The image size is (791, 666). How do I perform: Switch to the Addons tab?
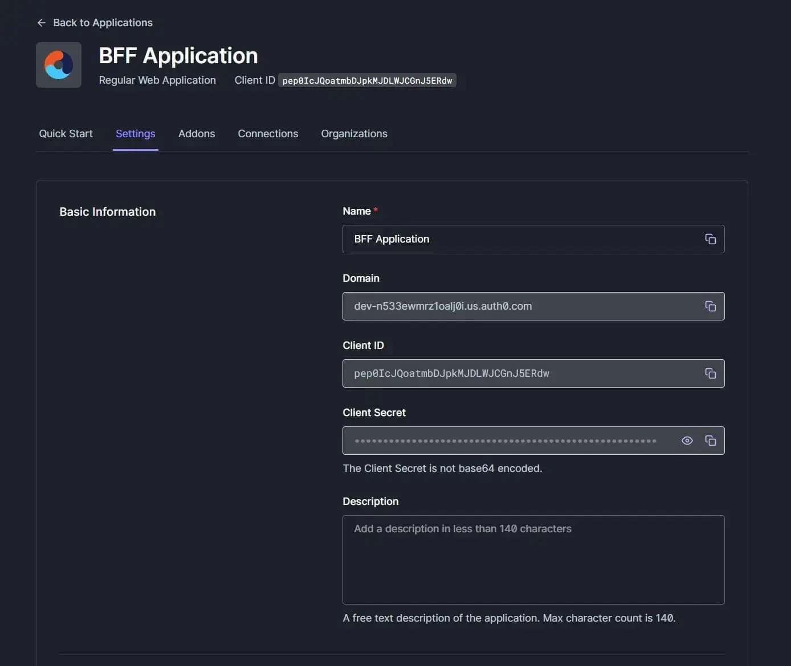[197, 134]
